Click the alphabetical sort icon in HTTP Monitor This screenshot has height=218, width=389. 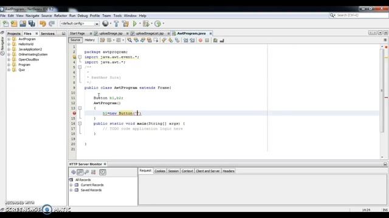tap(93, 172)
